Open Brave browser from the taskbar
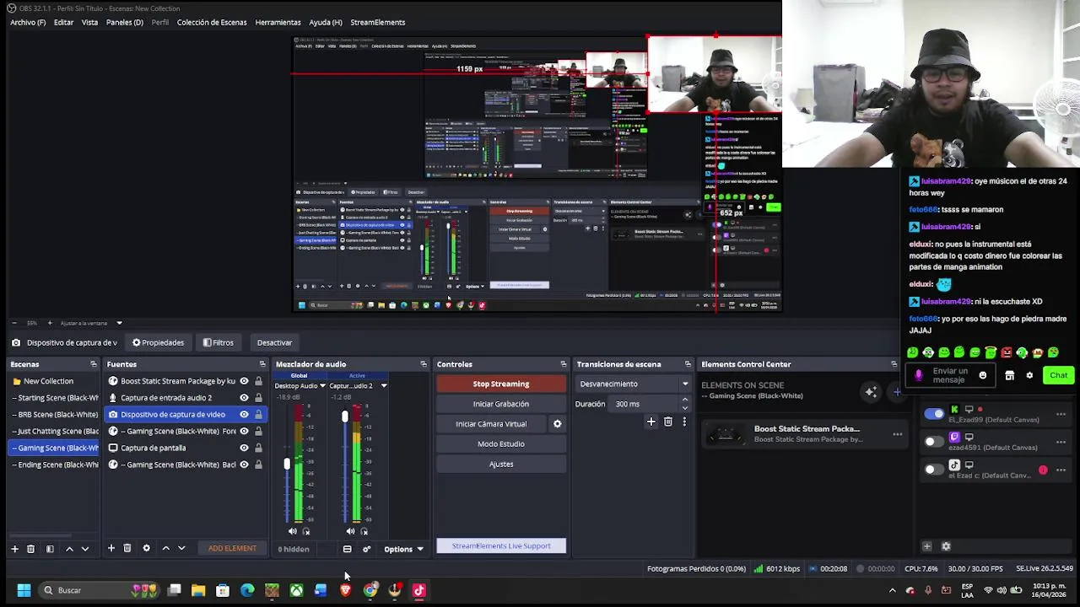1080x607 pixels. coord(345,590)
